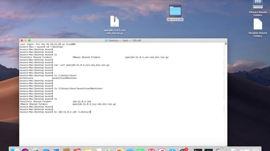Click 'Extensions' in the ls output
The height and width of the screenshot is (151, 270).
coord(27,78)
